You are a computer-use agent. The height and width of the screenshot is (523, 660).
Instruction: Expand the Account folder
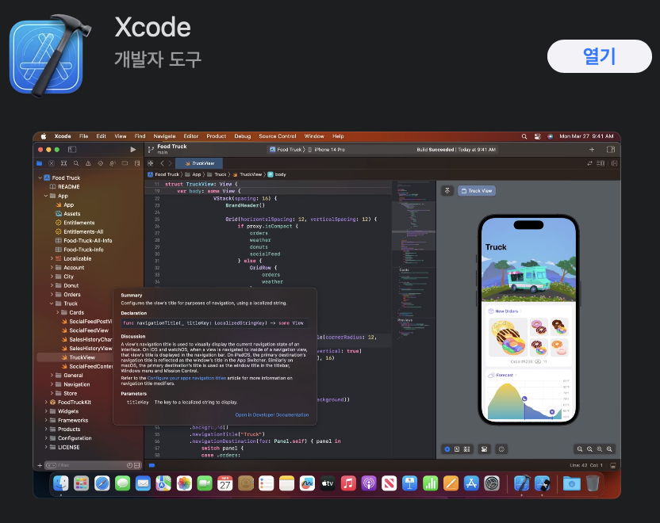click(x=52, y=267)
